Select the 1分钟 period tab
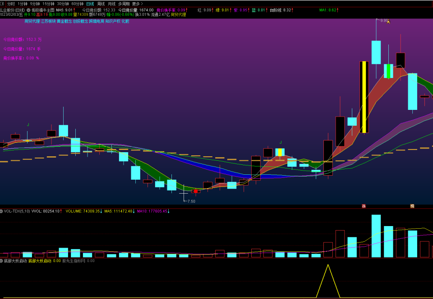The width and height of the screenshot is (433, 299). pyautogui.click(x=23, y=4)
